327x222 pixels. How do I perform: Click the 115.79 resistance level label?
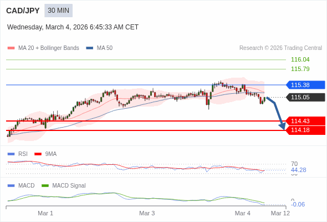[300, 69]
